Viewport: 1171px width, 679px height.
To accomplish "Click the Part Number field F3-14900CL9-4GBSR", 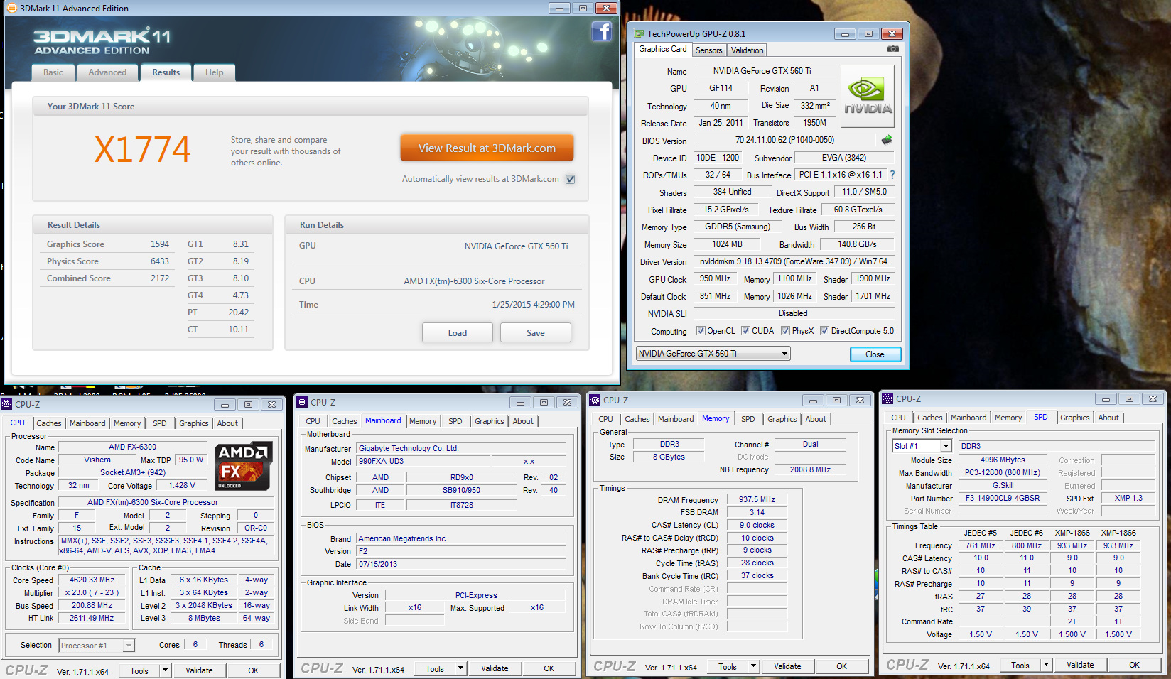I will point(1002,498).
